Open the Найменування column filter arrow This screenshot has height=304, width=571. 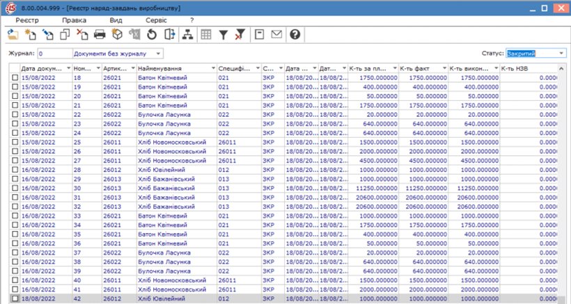pyautogui.click(x=213, y=68)
